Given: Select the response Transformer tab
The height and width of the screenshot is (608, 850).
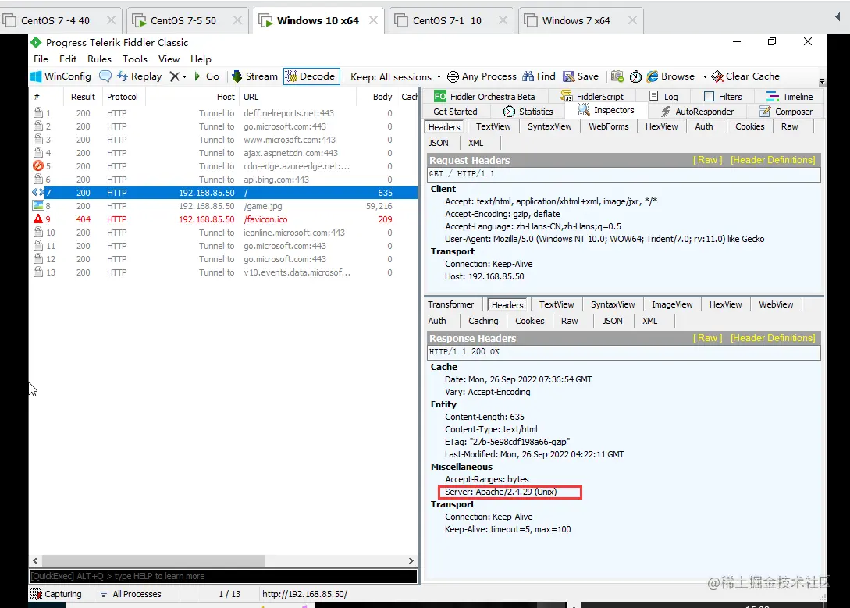Looking at the screenshot, I should (x=450, y=304).
